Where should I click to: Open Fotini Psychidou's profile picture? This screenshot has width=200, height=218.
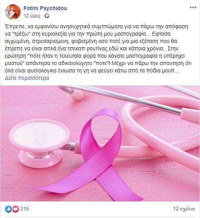coord(13,12)
